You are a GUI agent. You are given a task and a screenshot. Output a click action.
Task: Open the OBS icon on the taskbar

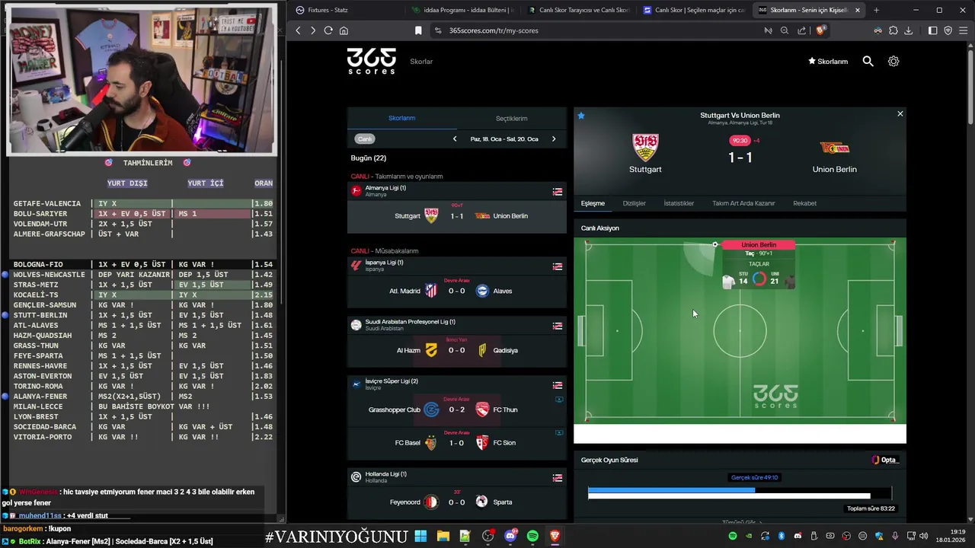(x=487, y=536)
